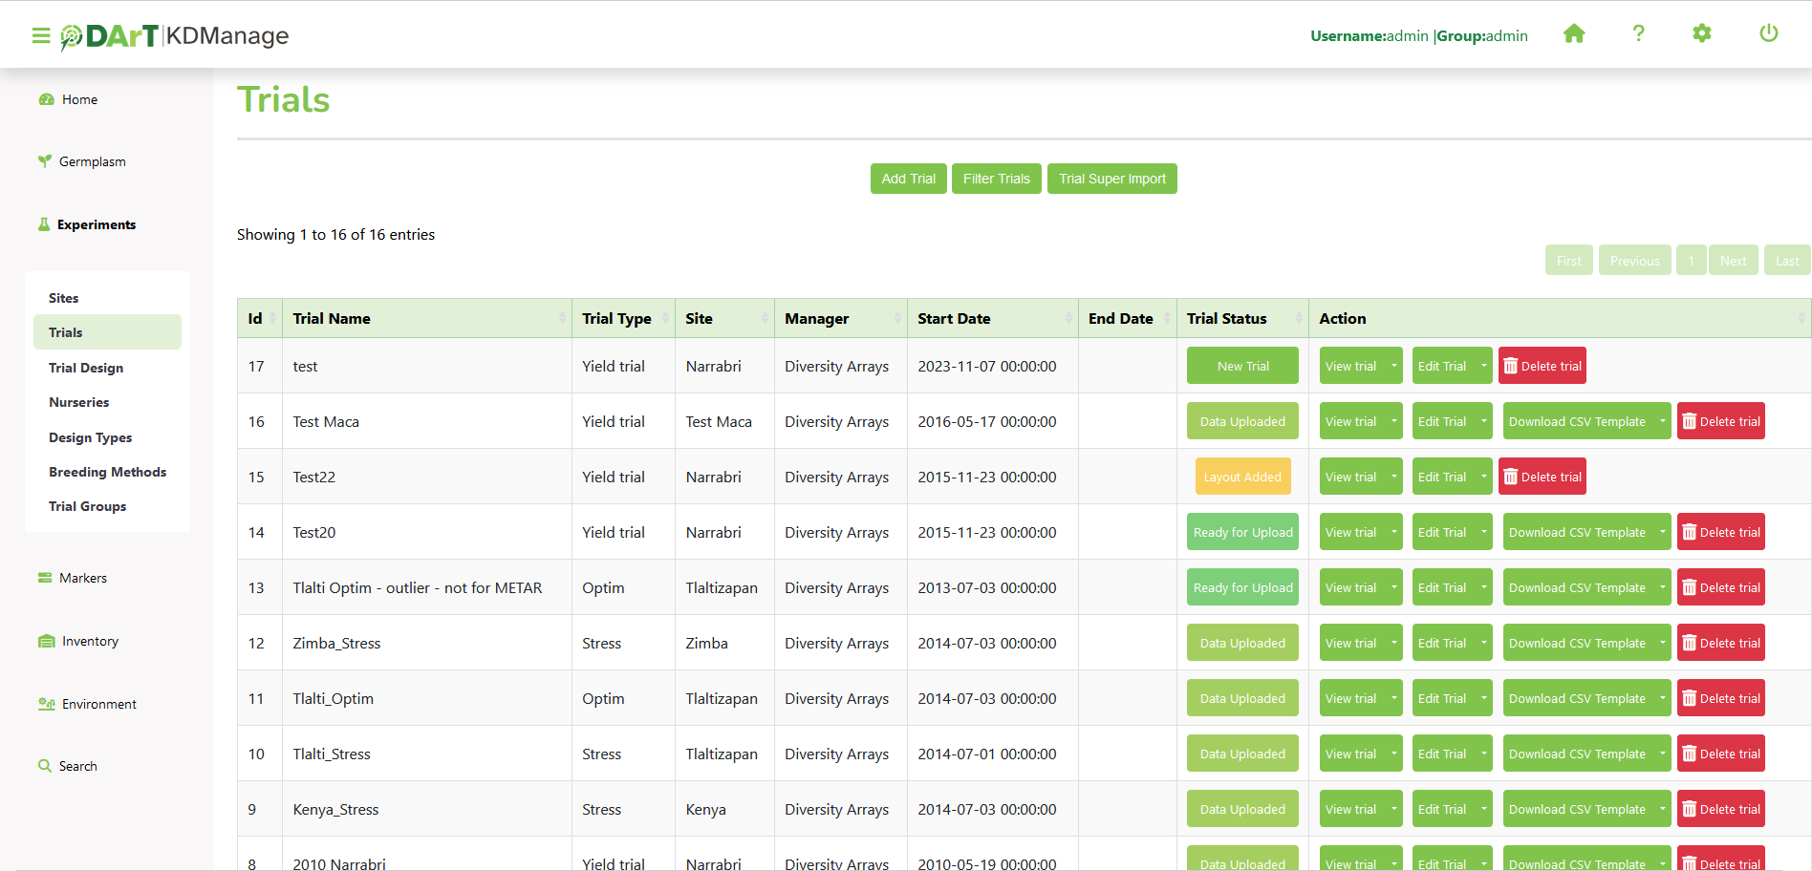Click the Layout Added status for Test22
1812x871 pixels.
1241,477
